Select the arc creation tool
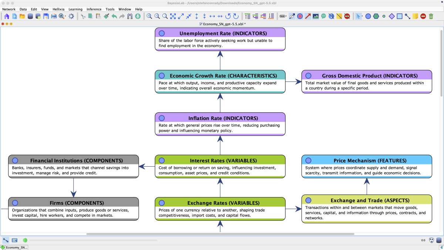The width and height of the screenshot is (444, 250). click(407, 16)
